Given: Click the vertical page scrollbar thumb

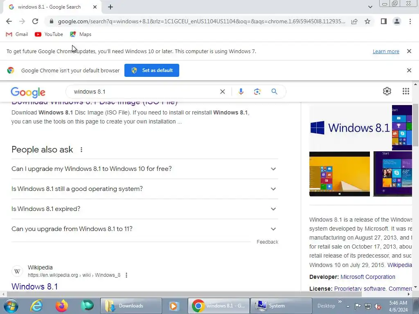Looking at the screenshot, I should point(415,125).
